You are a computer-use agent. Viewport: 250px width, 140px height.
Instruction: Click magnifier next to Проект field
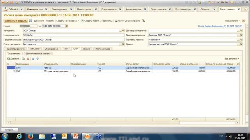tap(241, 44)
